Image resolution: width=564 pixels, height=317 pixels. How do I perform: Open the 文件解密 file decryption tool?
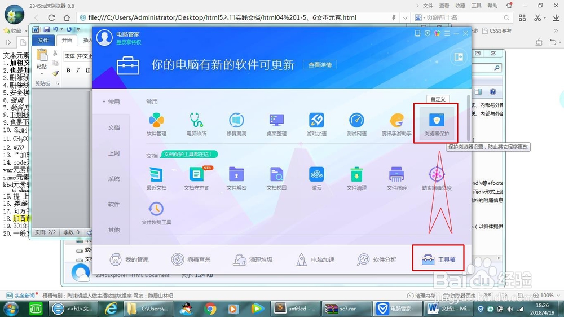click(236, 178)
